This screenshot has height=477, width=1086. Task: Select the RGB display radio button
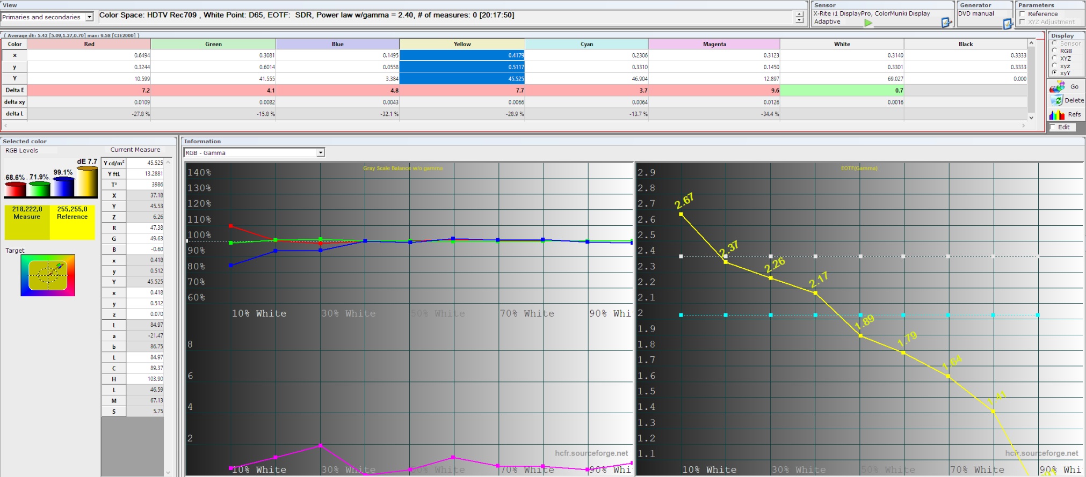coord(1054,50)
